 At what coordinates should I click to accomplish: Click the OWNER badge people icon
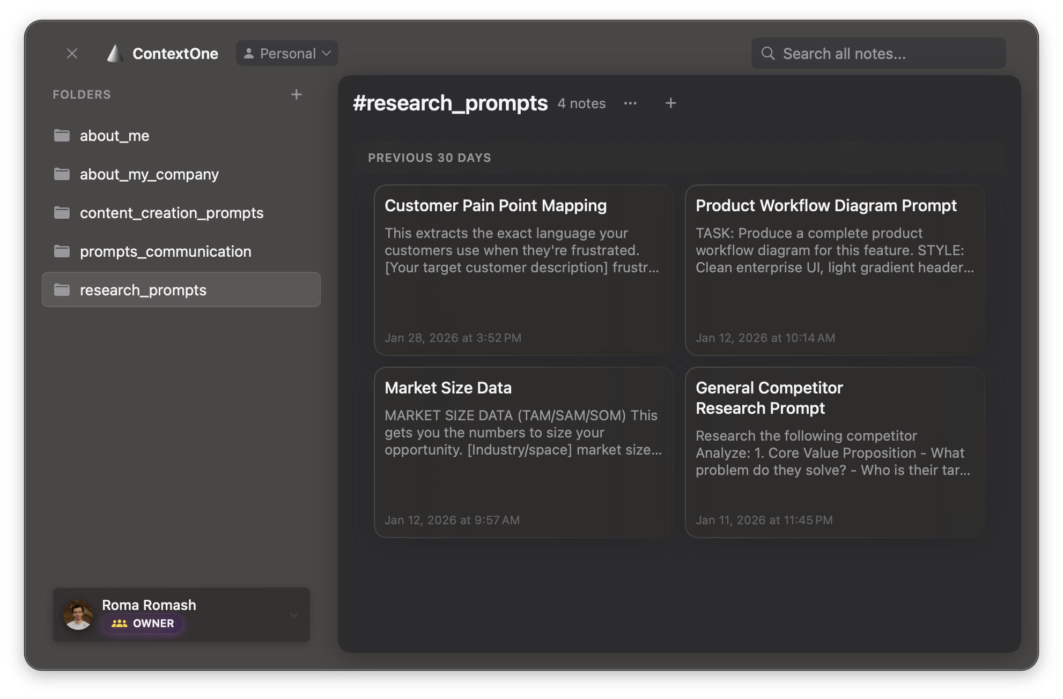tap(119, 623)
